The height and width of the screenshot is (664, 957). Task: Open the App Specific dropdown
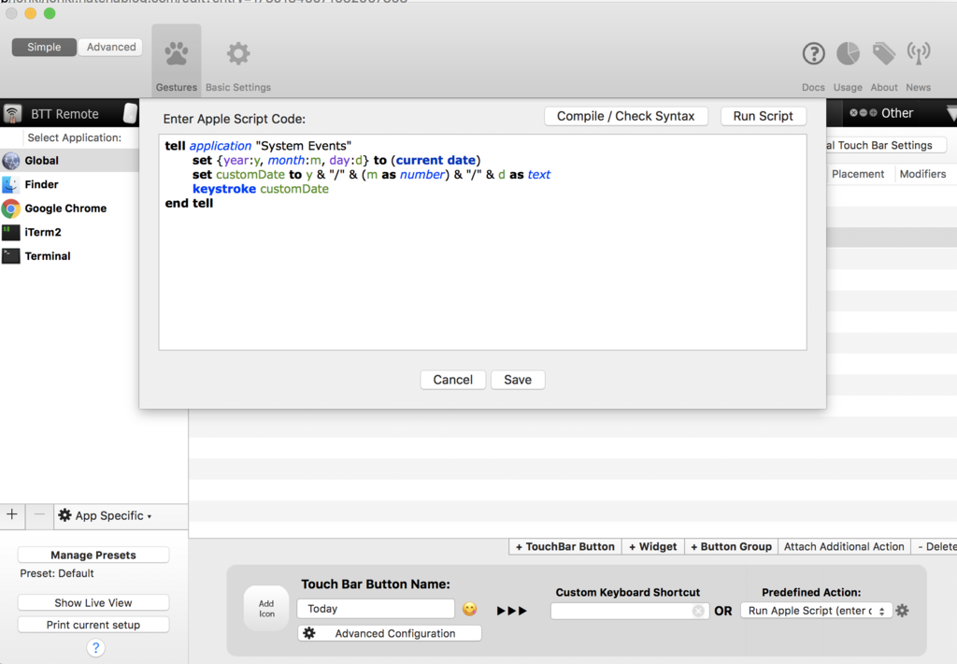tap(105, 515)
